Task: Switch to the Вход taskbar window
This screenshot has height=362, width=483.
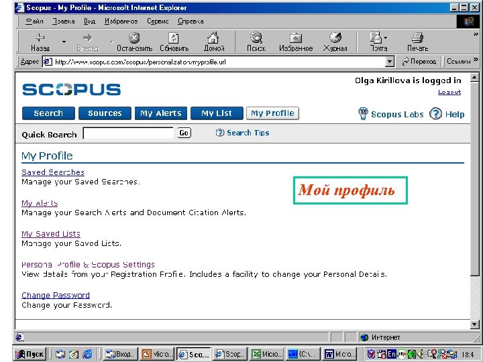Action: coord(120,354)
